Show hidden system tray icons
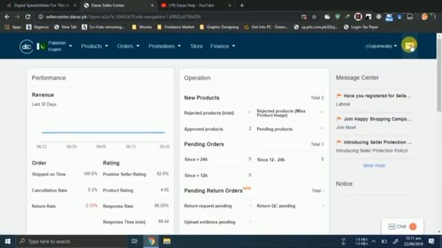Image resolution: width=442 pixels, height=248 pixels. point(374,241)
